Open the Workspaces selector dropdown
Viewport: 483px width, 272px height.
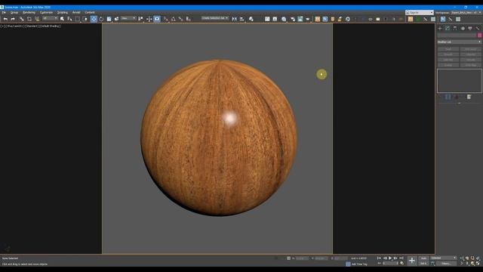(x=466, y=13)
